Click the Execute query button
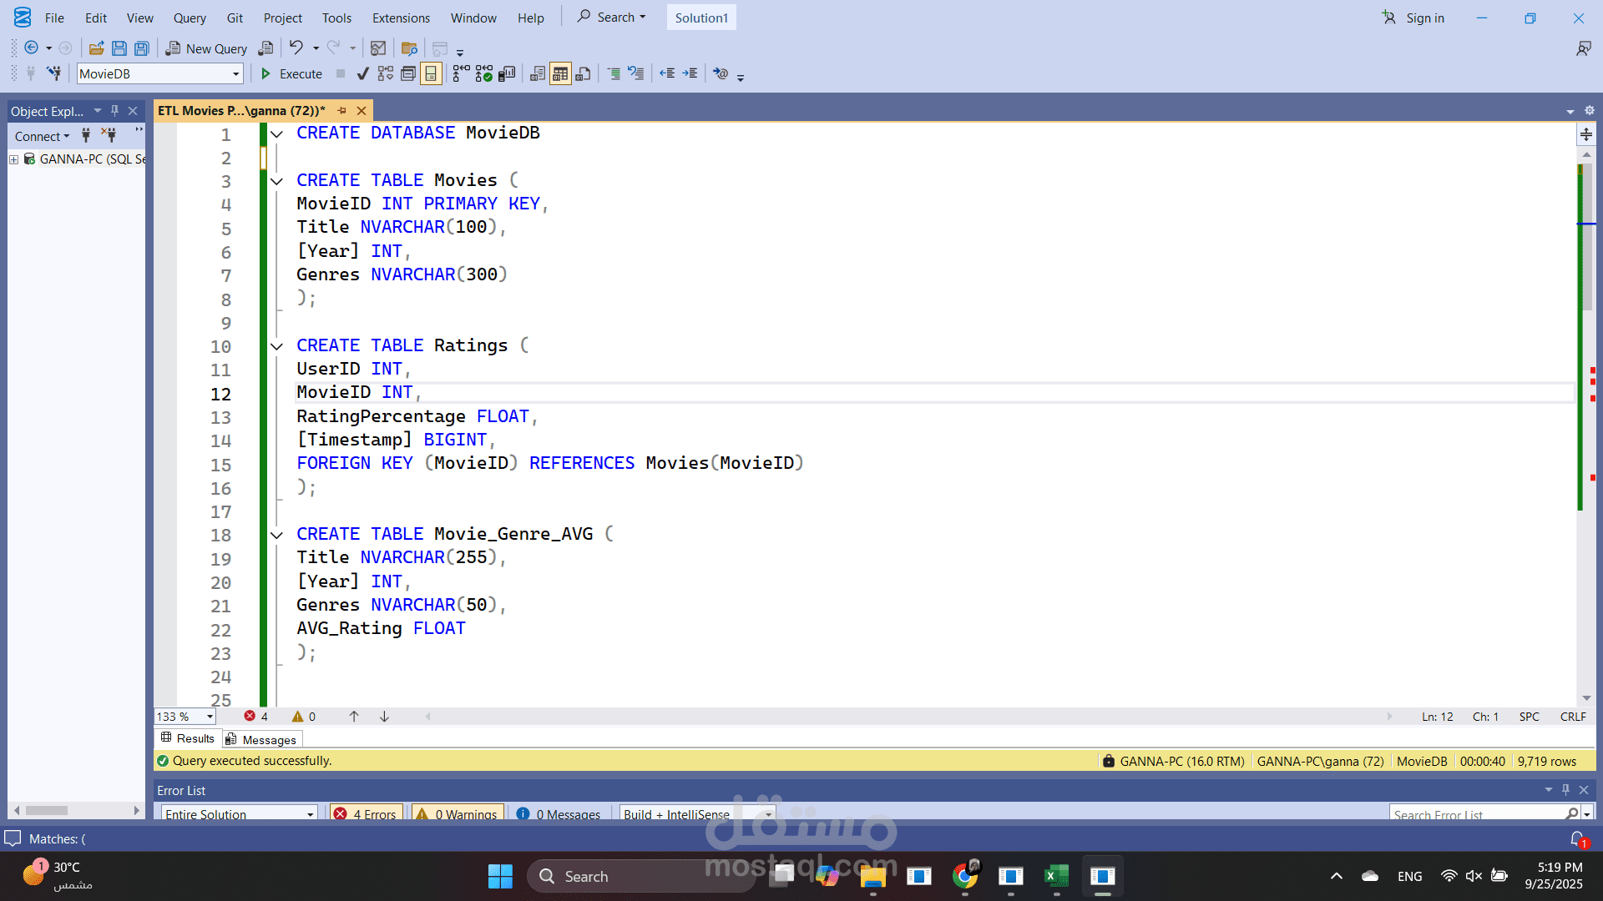 (291, 74)
